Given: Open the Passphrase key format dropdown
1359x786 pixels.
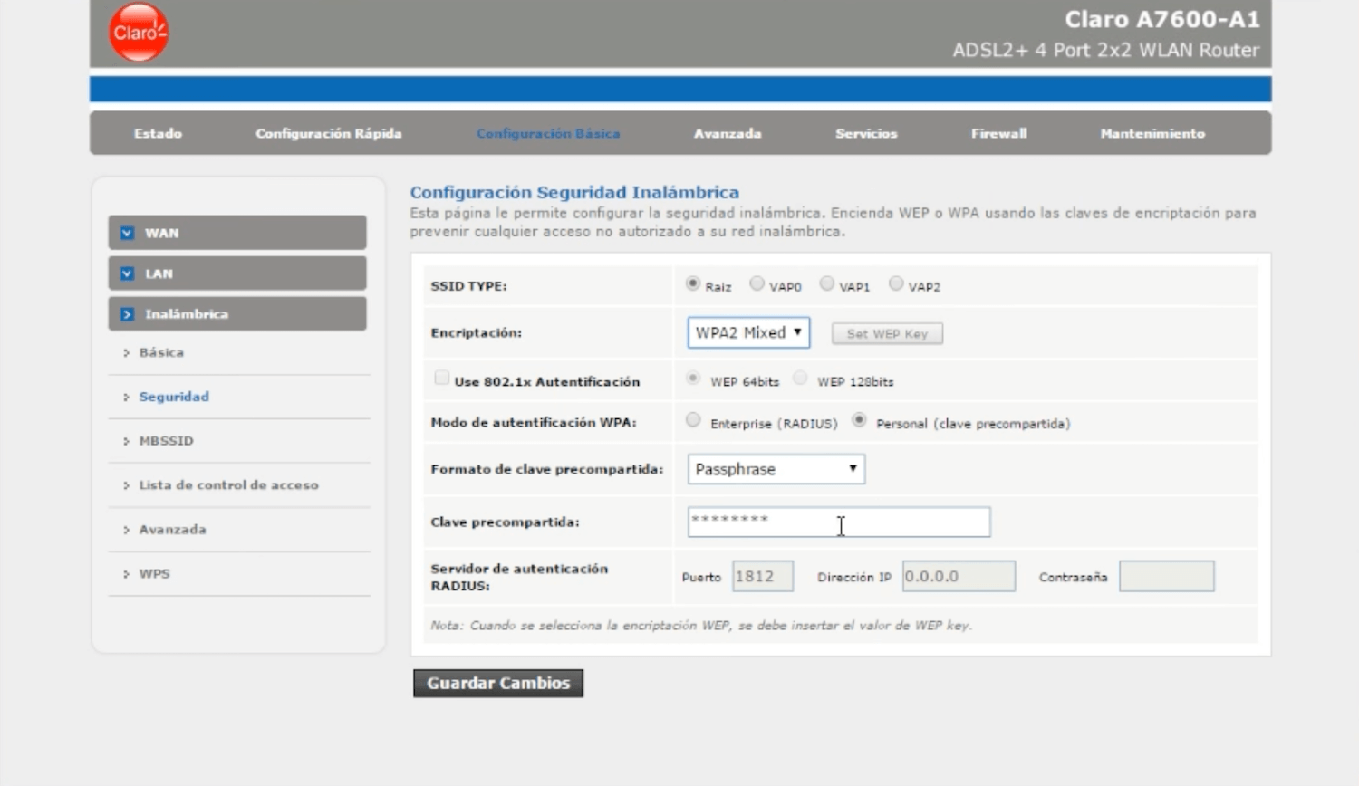Looking at the screenshot, I should tap(776, 469).
